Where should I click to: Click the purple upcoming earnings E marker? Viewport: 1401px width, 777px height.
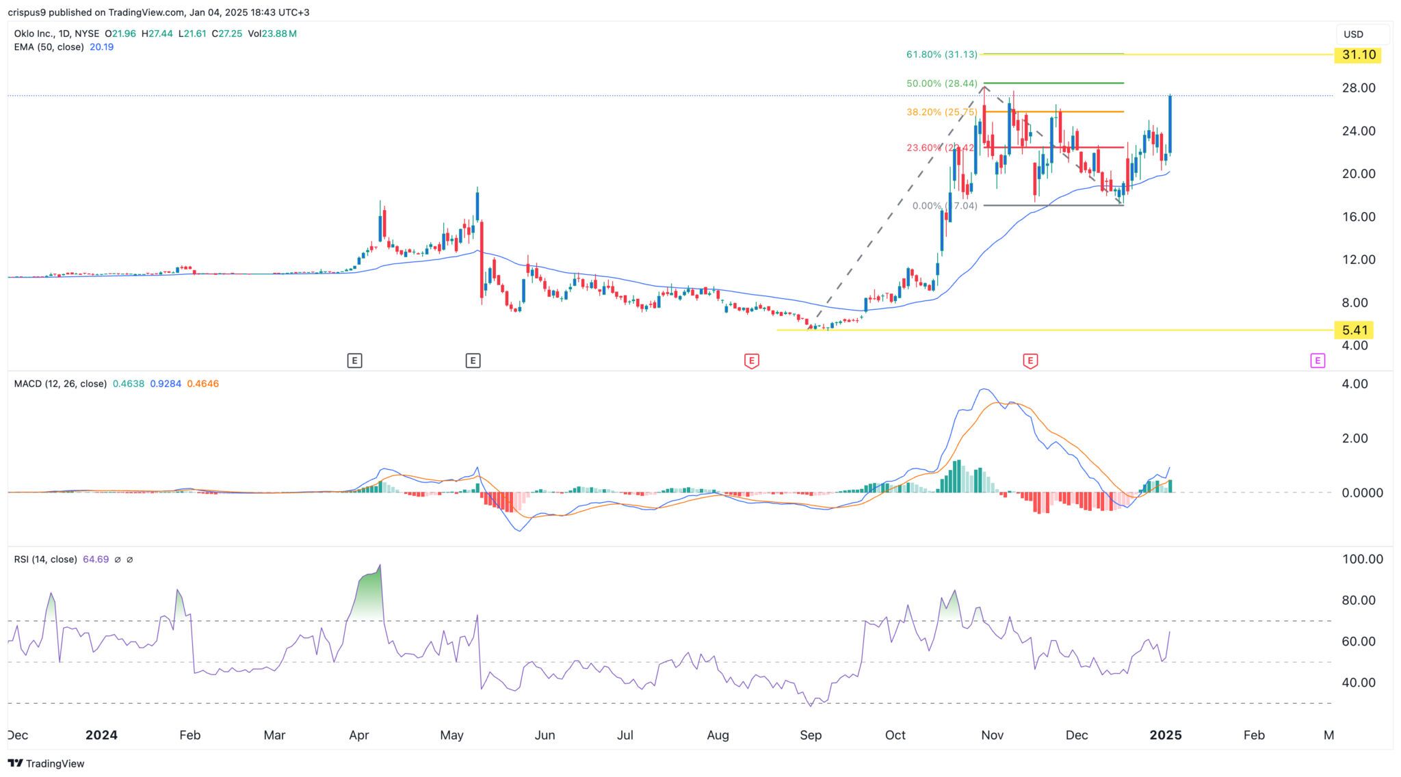point(1318,360)
